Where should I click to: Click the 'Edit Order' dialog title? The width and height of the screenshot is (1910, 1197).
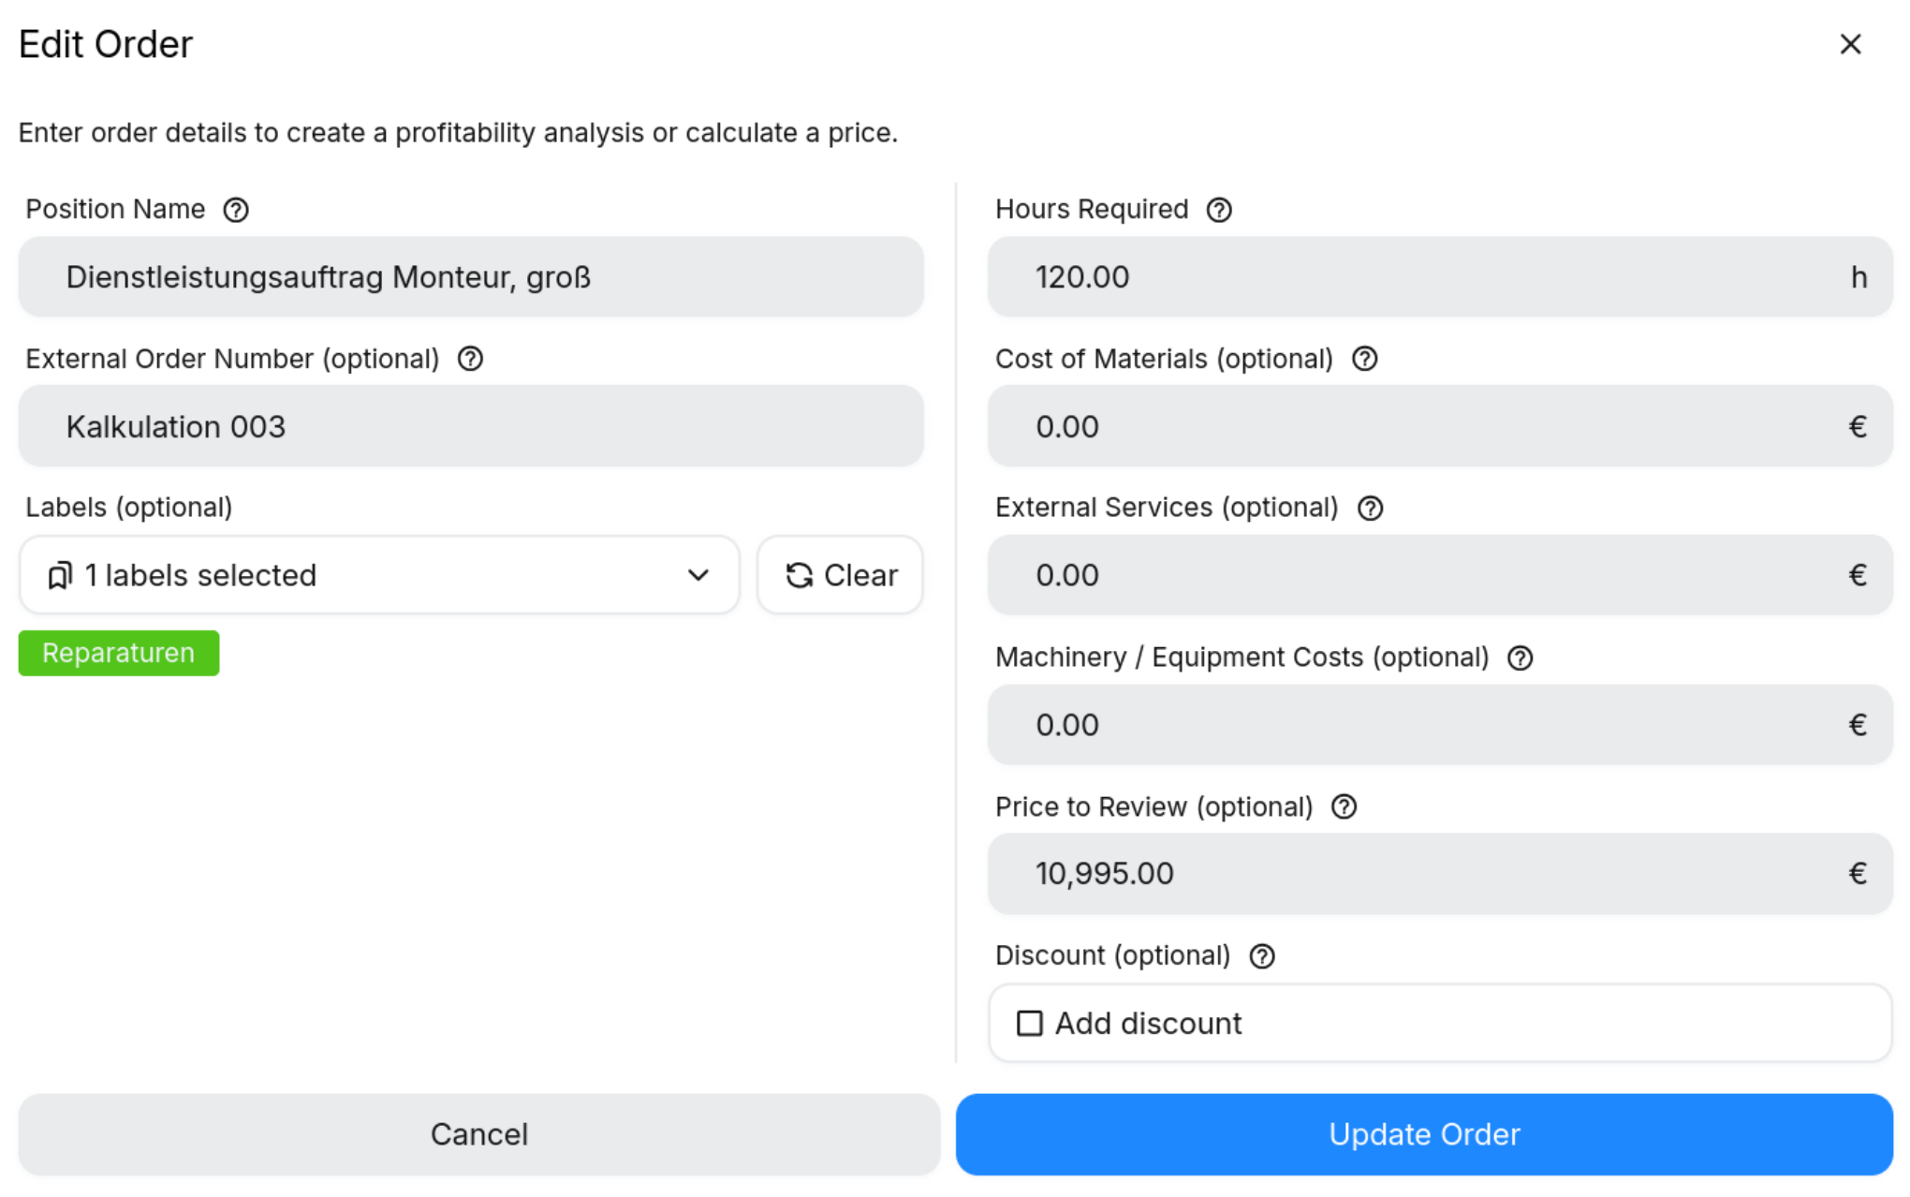106,44
